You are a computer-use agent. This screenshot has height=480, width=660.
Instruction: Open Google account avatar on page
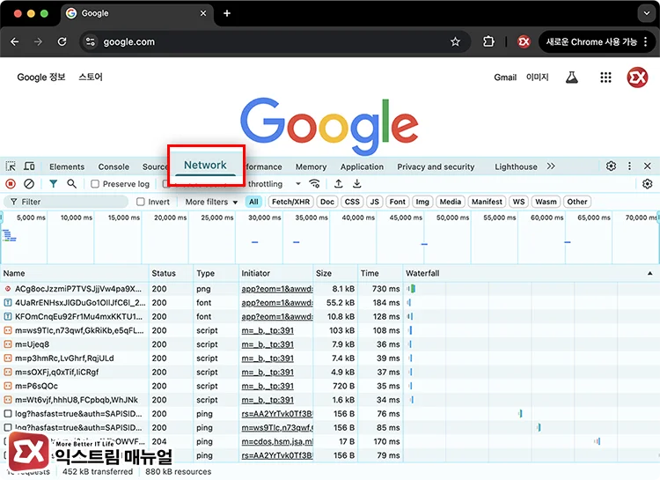coord(637,78)
